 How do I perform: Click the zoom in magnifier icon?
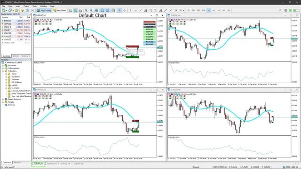click(x=86, y=10)
